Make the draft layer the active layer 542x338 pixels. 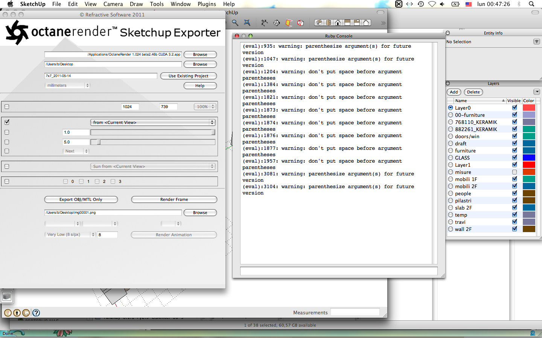(x=451, y=143)
